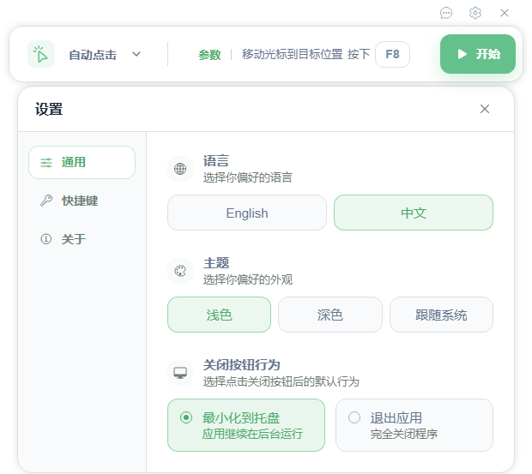Click the palette icon beside 主题
The image size is (532, 474).
tap(180, 271)
